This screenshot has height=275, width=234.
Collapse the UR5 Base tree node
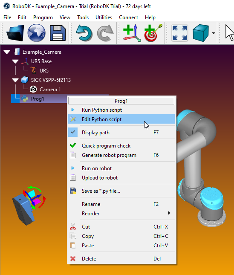(15, 61)
